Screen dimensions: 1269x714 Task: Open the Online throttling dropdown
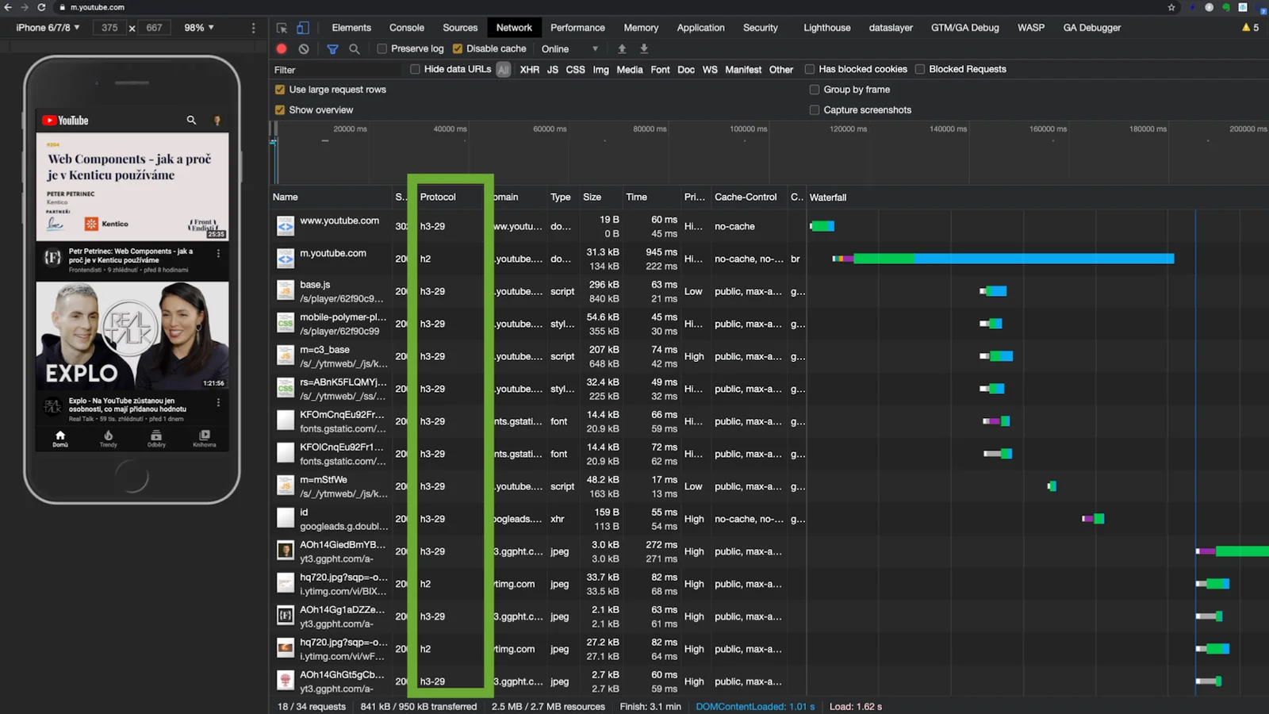567,48
